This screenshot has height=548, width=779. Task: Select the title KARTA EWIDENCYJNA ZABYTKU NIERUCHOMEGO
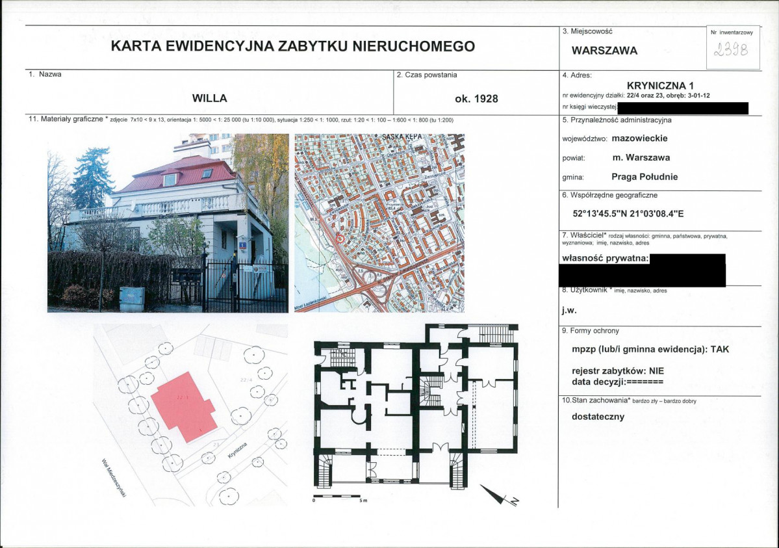coord(292,46)
